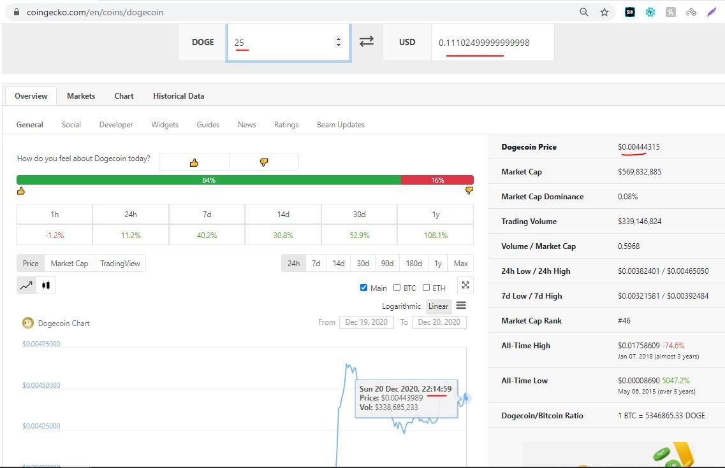Click the swap currency arrows icon

point(366,41)
